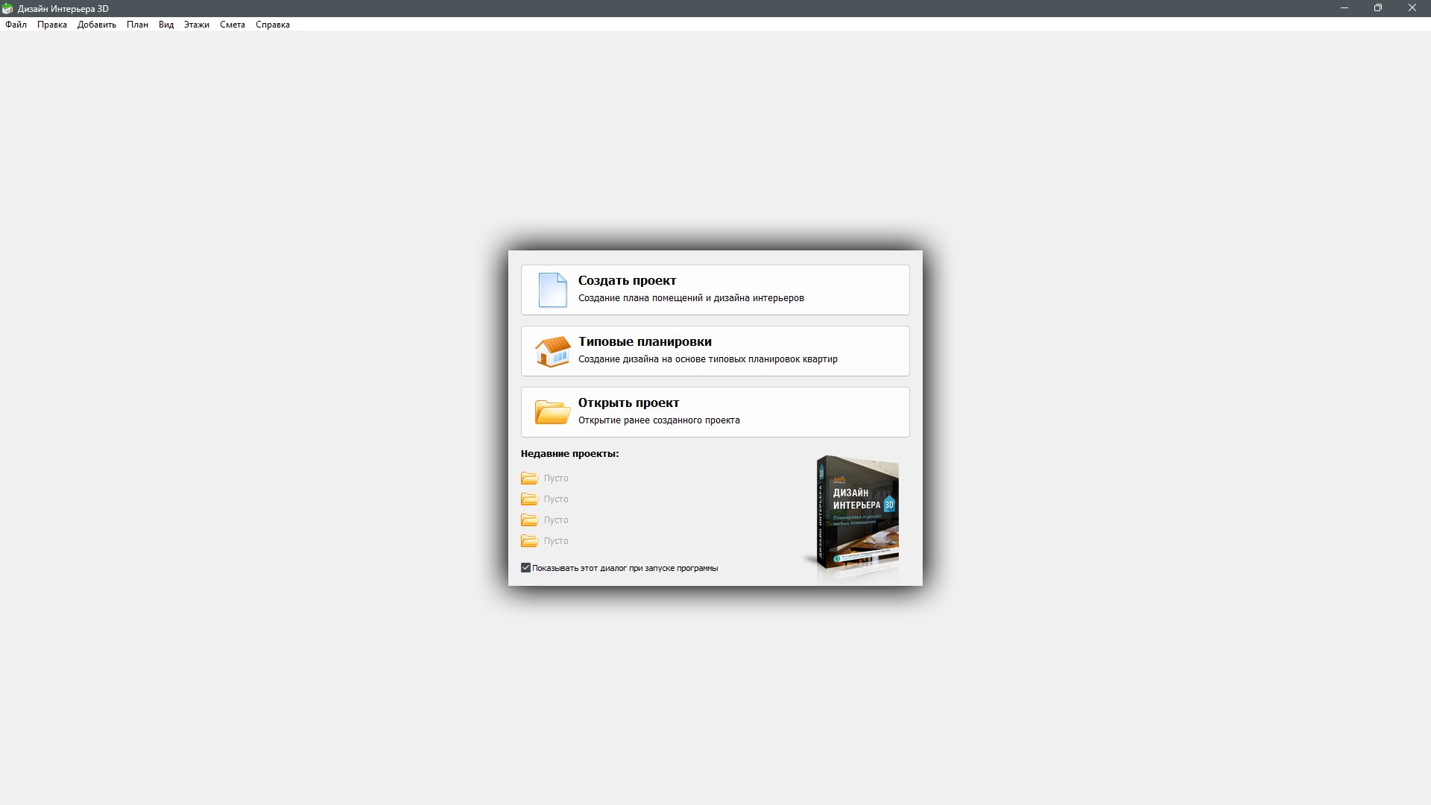Click the first Пусто recent project folder icon

tap(529, 479)
